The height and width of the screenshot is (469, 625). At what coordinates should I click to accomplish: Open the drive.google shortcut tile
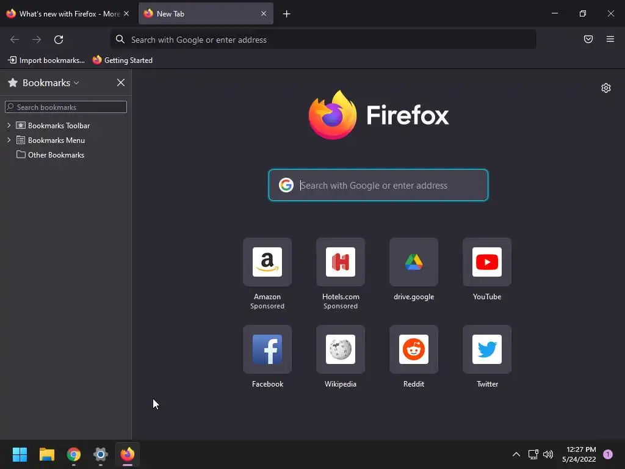[414, 262]
